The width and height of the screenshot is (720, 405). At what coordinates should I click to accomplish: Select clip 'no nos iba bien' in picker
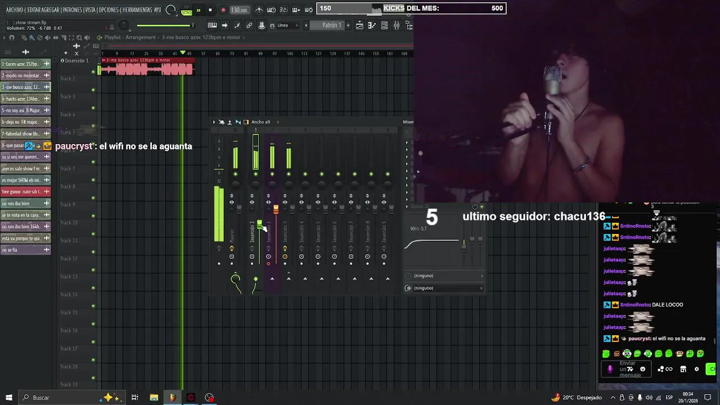pos(25,204)
